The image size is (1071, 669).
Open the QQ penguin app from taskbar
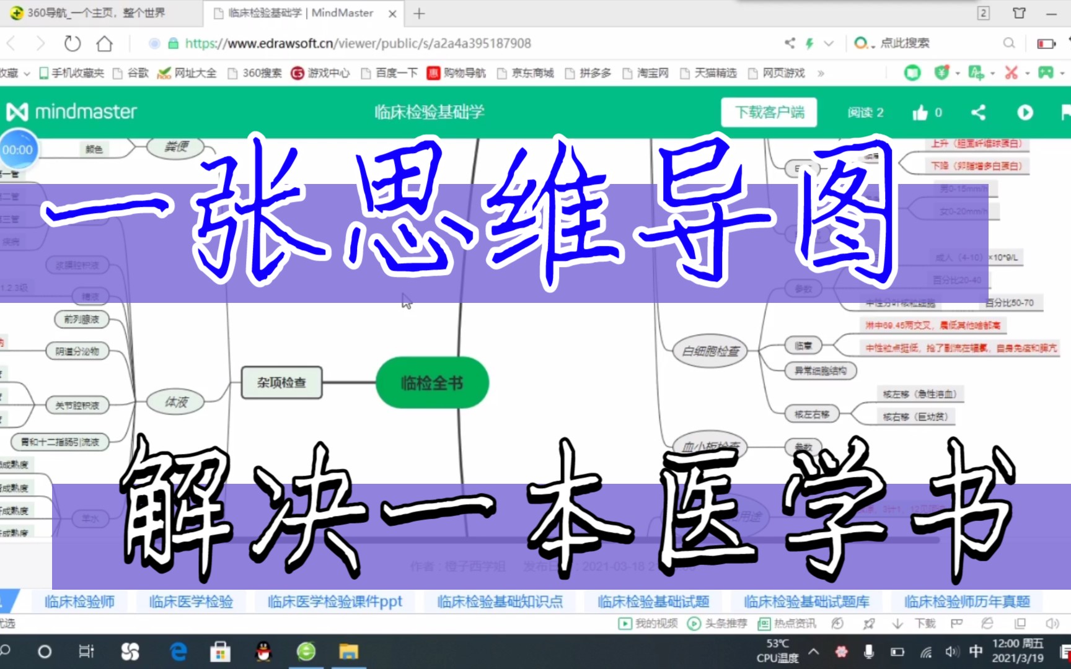point(263,652)
